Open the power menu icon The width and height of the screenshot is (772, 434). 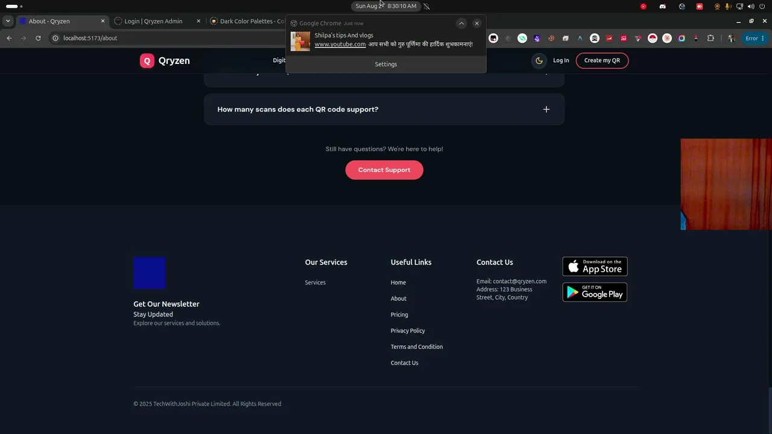pyautogui.click(x=762, y=6)
